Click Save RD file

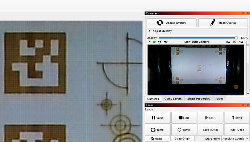point(211,130)
